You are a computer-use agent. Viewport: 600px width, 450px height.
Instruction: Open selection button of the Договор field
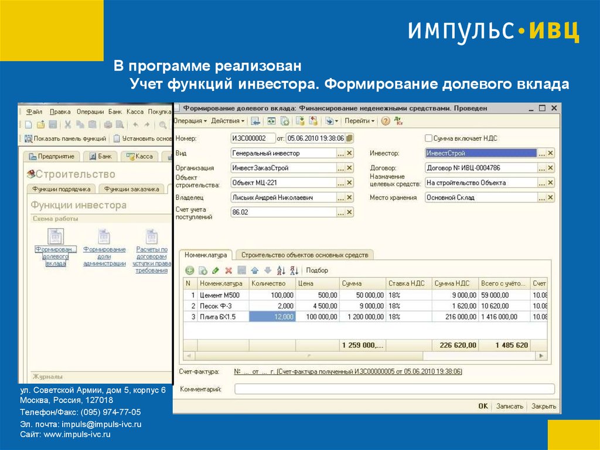tap(541, 168)
